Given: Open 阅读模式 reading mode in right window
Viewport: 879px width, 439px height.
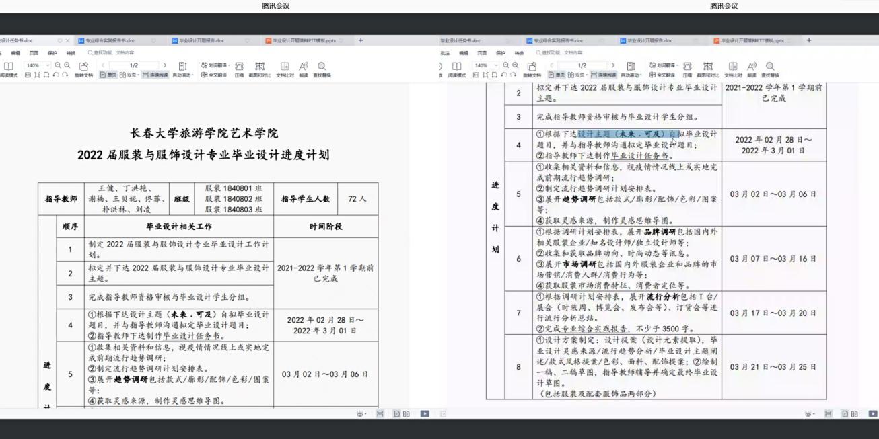Looking at the screenshot, I should pos(456,69).
